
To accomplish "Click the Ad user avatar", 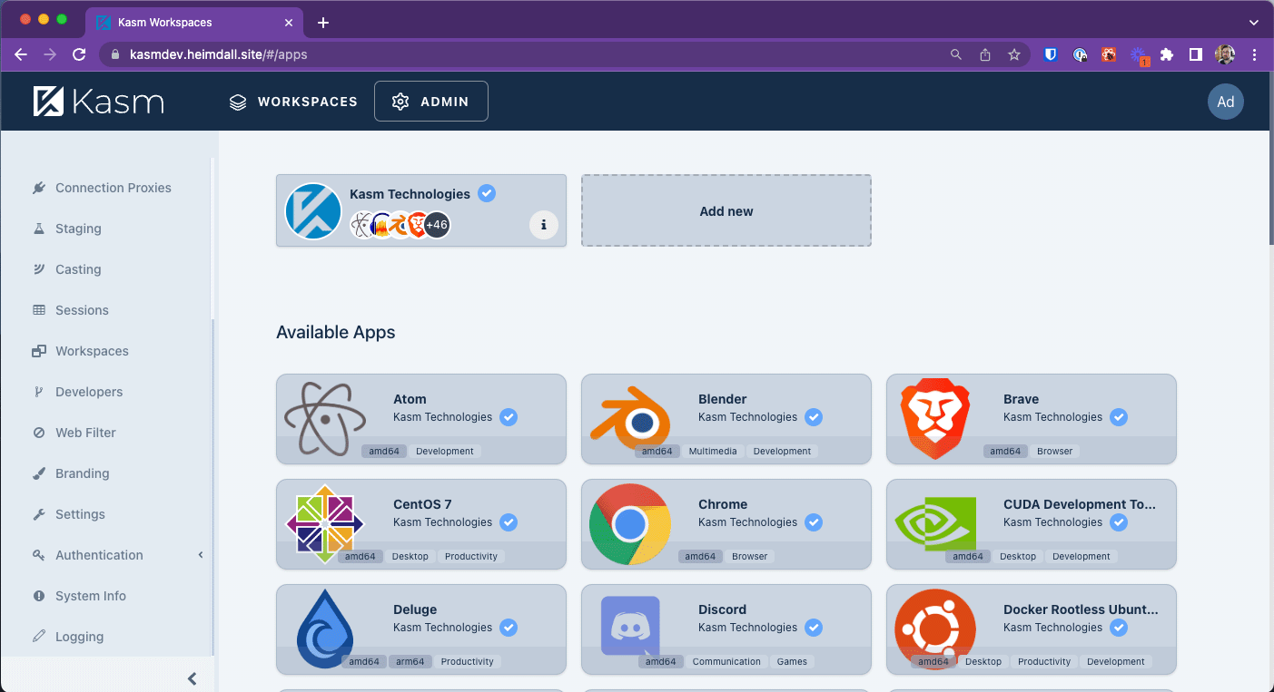I will [x=1225, y=102].
